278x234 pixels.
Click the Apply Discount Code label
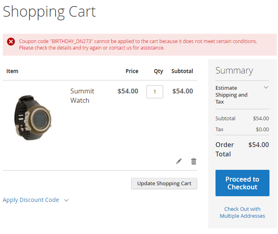pos(31,200)
